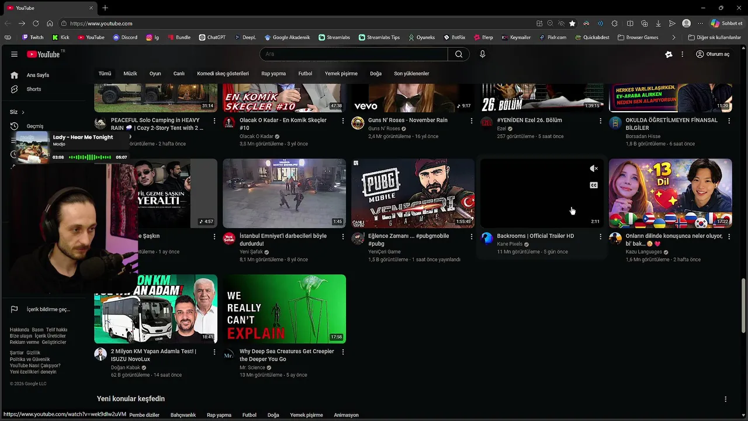Click the Ara search input field
748x421 pixels.
[354, 54]
